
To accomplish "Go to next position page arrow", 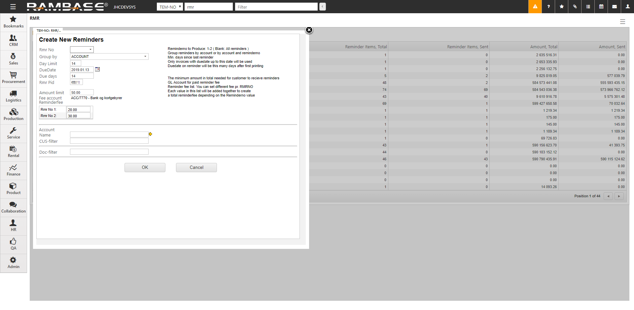I will tap(619, 196).
